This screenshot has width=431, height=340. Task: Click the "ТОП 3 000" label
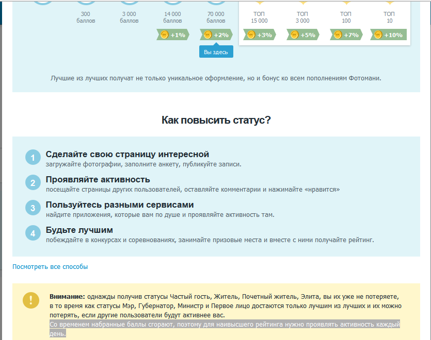pos(302,18)
